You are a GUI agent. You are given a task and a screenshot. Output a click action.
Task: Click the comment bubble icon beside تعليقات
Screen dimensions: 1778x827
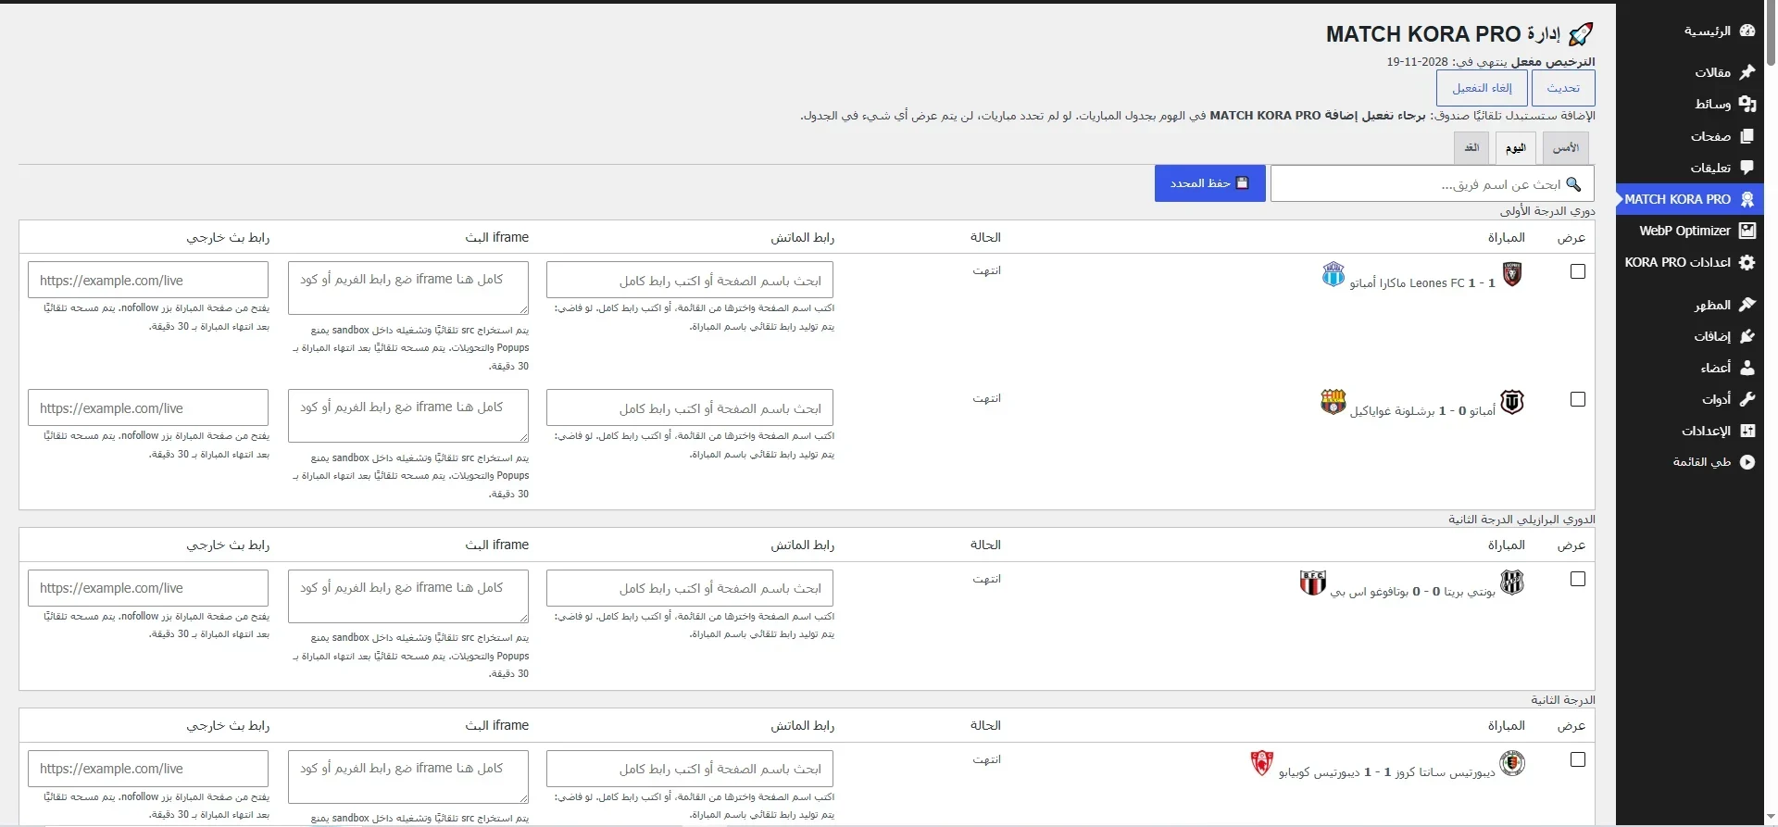1747,168
